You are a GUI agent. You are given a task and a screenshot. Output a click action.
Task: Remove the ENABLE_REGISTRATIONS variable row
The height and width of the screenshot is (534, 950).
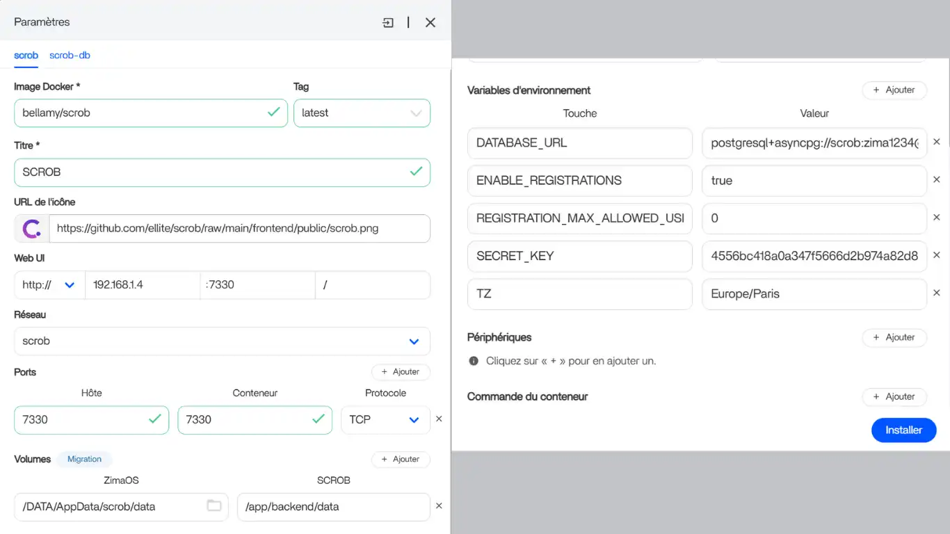pos(937,180)
